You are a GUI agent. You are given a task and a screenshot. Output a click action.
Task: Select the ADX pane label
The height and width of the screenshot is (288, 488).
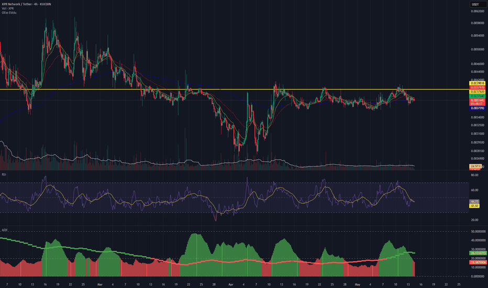coord(4,230)
